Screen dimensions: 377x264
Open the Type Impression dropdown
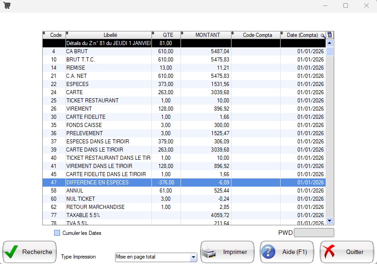[x=193, y=257]
